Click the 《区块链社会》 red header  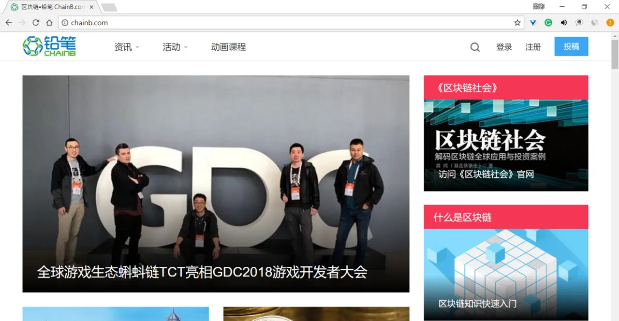point(506,88)
